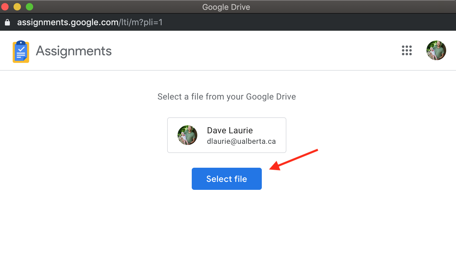The image size is (456, 274).
Task: Click the red close window button
Action: [x=5, y=7]
